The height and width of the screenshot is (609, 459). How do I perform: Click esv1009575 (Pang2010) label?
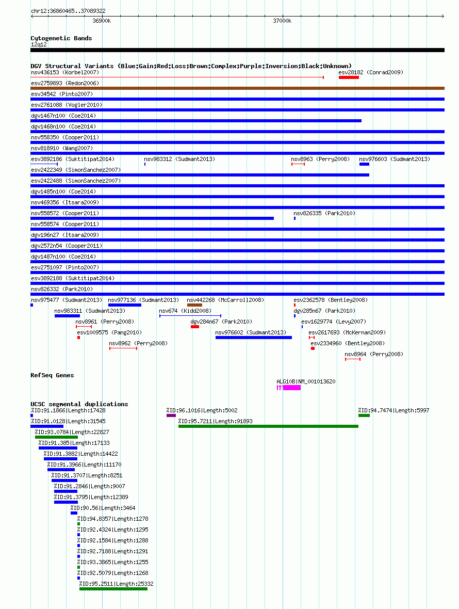(109, 333)
